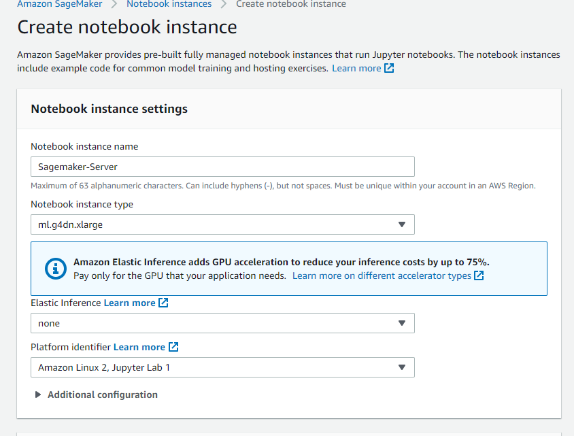This screenshot has height=436, width=574.
Task: Click the info icon in Elastic Inference banner
Action: tap(56, 269)
